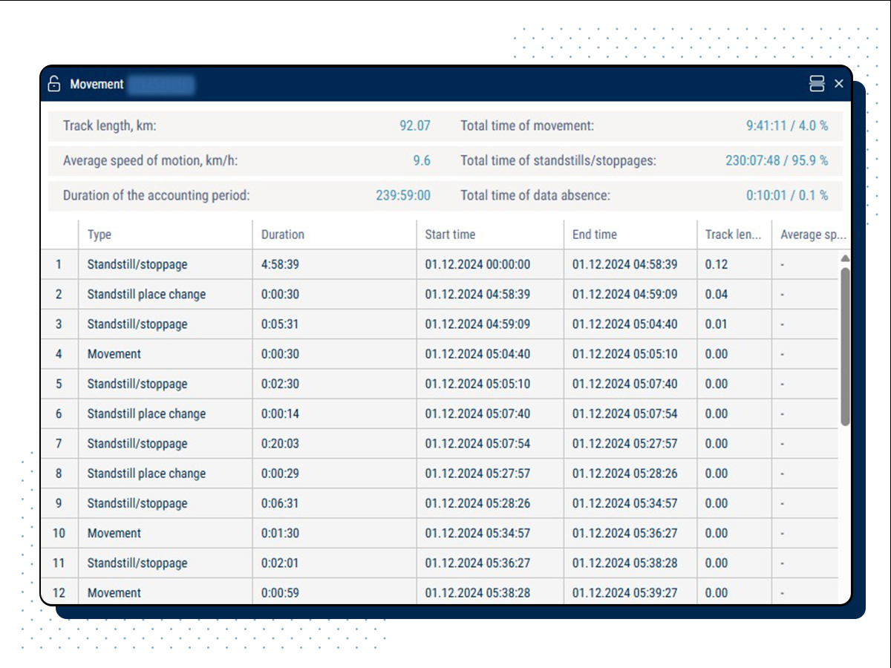
Task: Click the collapse report layout icon
Action: click(x=816, y=84)
